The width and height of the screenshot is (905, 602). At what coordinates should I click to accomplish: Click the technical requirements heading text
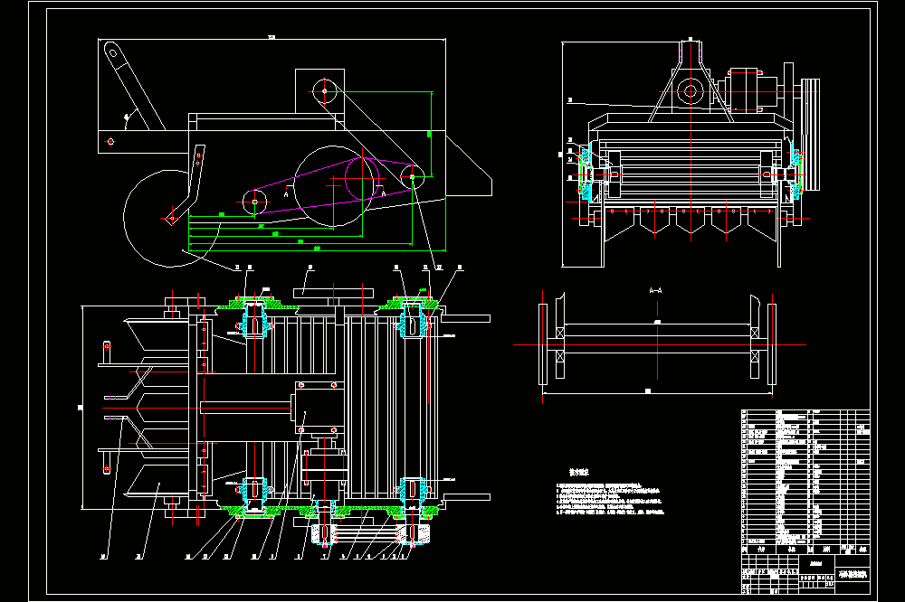(579, 472)
